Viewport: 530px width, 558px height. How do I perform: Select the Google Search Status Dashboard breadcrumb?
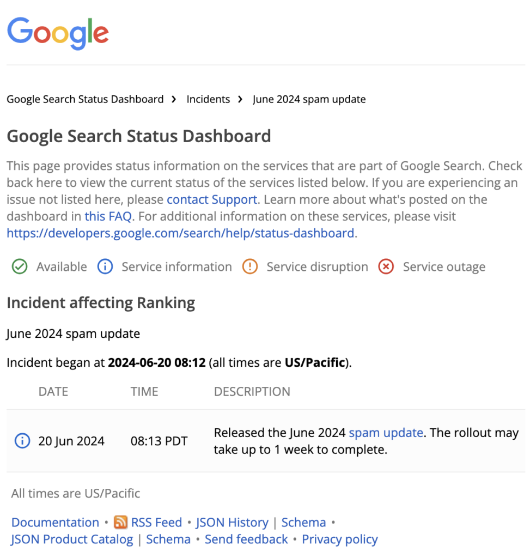(x=84, y=99)
